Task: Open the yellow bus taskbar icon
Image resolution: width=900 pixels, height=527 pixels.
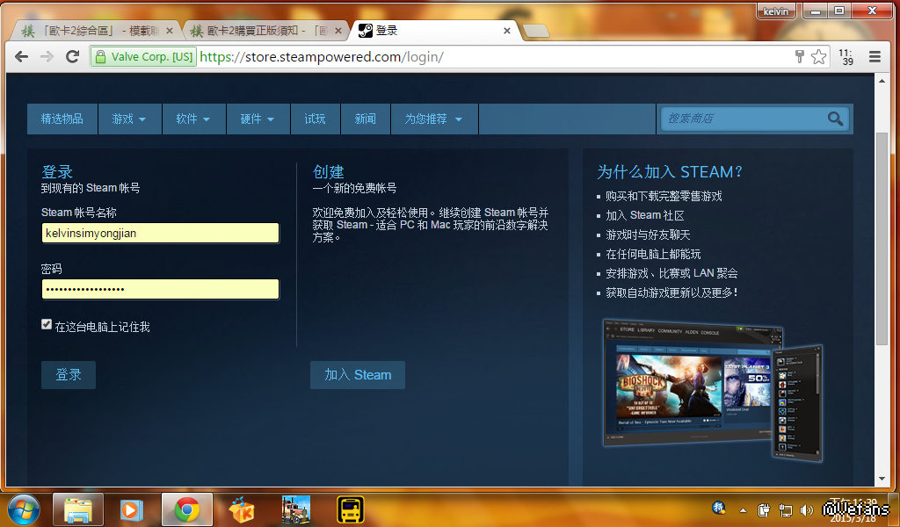Action: [351, 509]
